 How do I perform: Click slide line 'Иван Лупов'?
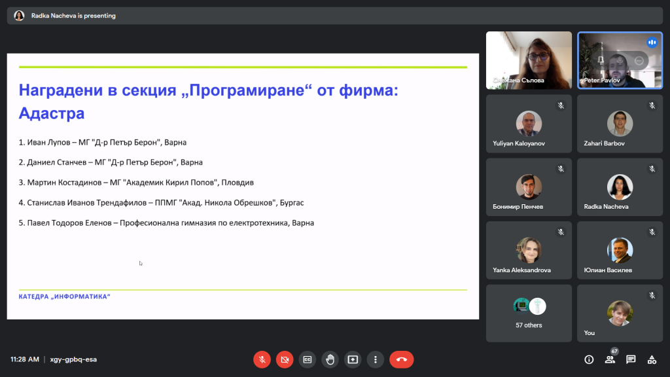pos(103,142)
